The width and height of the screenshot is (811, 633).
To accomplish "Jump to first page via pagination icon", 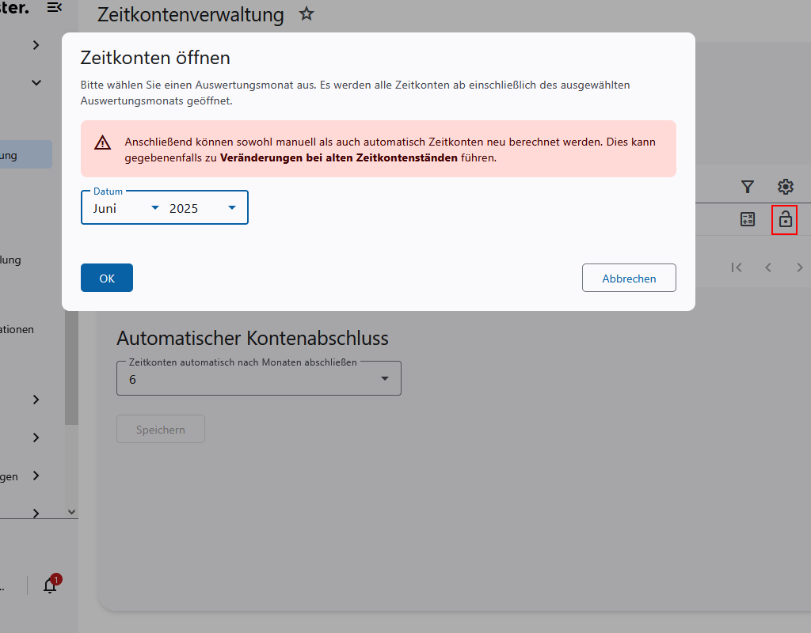I will click(x=737, y=267).
